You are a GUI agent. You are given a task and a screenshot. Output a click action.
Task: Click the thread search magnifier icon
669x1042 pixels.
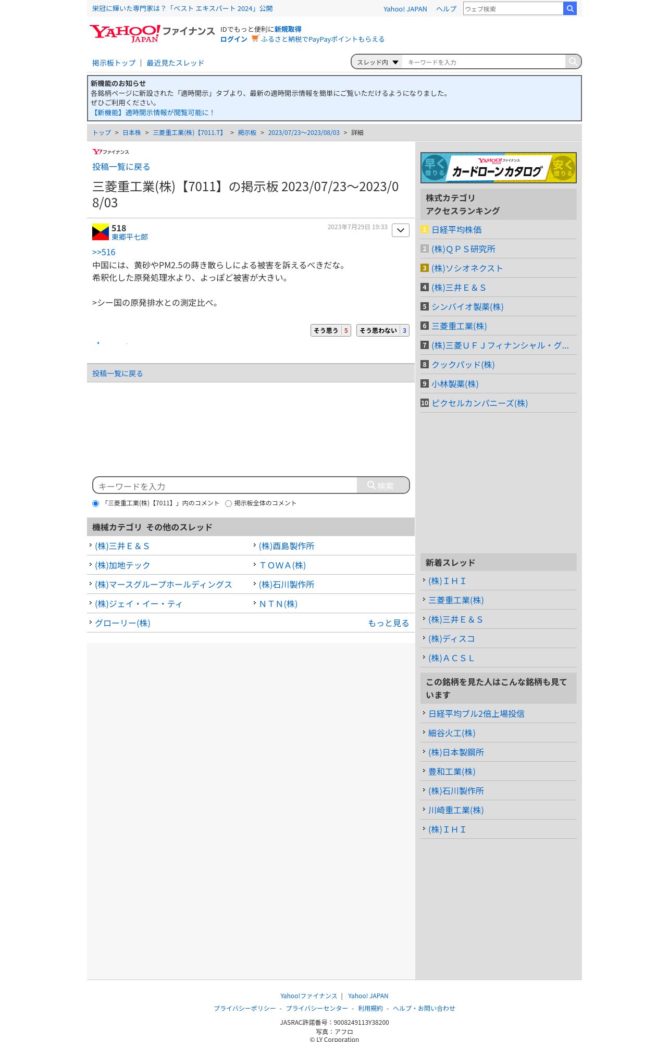pyautogui.click(x=573, y=61)
